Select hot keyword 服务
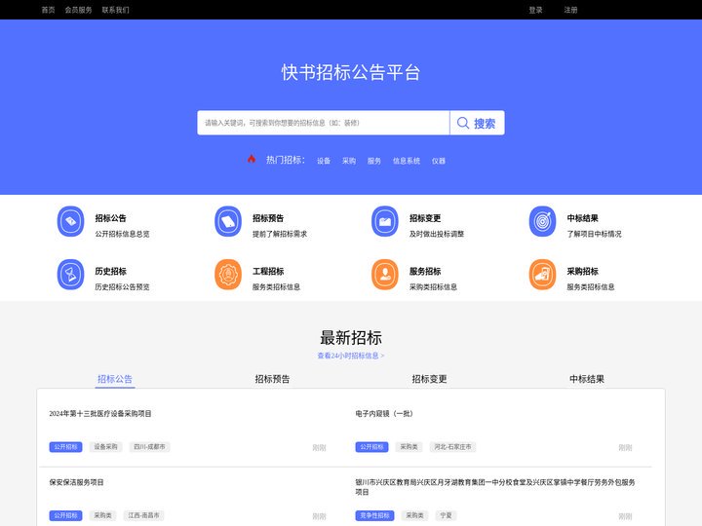Screen dimensions: 702x526 pyautogui.click(x=373, y=161)
